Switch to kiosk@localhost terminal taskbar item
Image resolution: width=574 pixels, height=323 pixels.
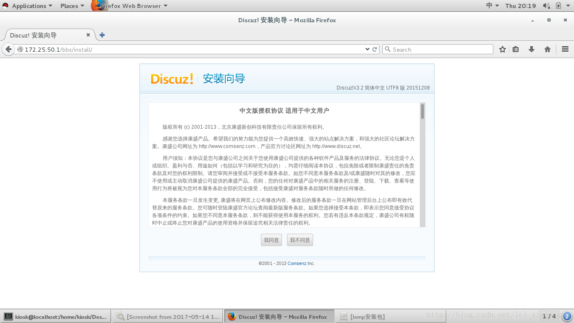coord(56,316)
